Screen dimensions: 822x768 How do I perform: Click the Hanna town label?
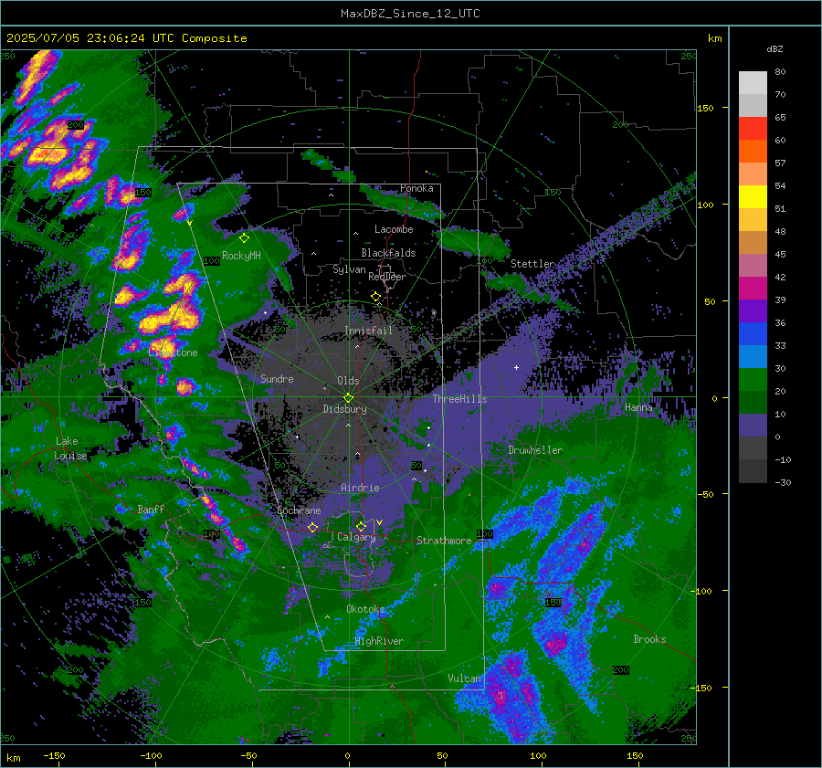(638, 407)
